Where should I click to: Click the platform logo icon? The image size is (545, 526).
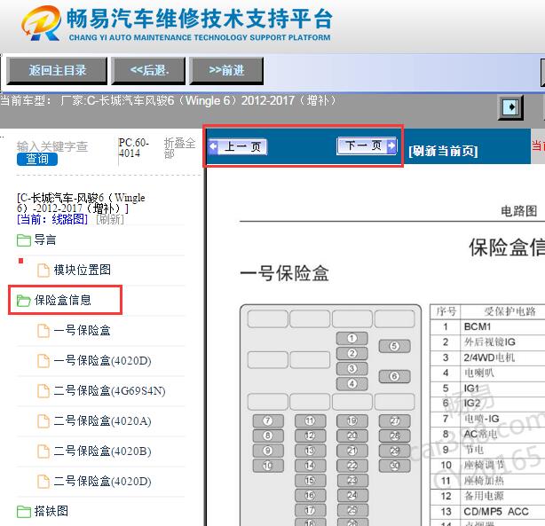point(42,23)
